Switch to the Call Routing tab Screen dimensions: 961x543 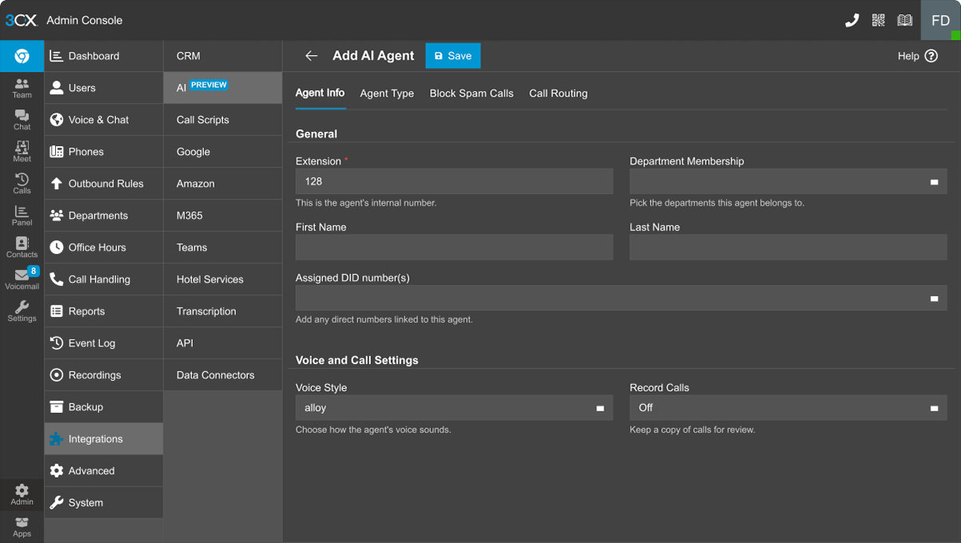558,93
